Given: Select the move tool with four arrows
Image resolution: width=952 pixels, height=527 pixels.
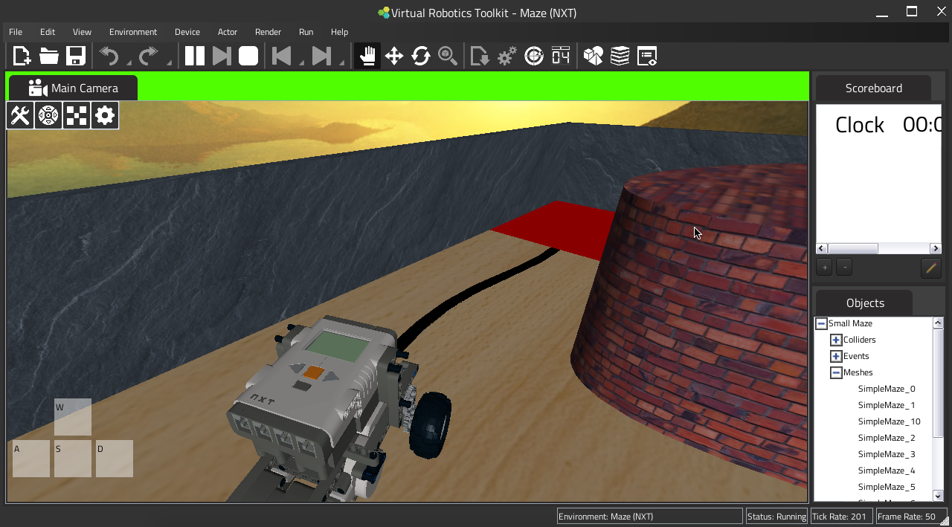Looking at the screenshot, I should click(394, 56).
